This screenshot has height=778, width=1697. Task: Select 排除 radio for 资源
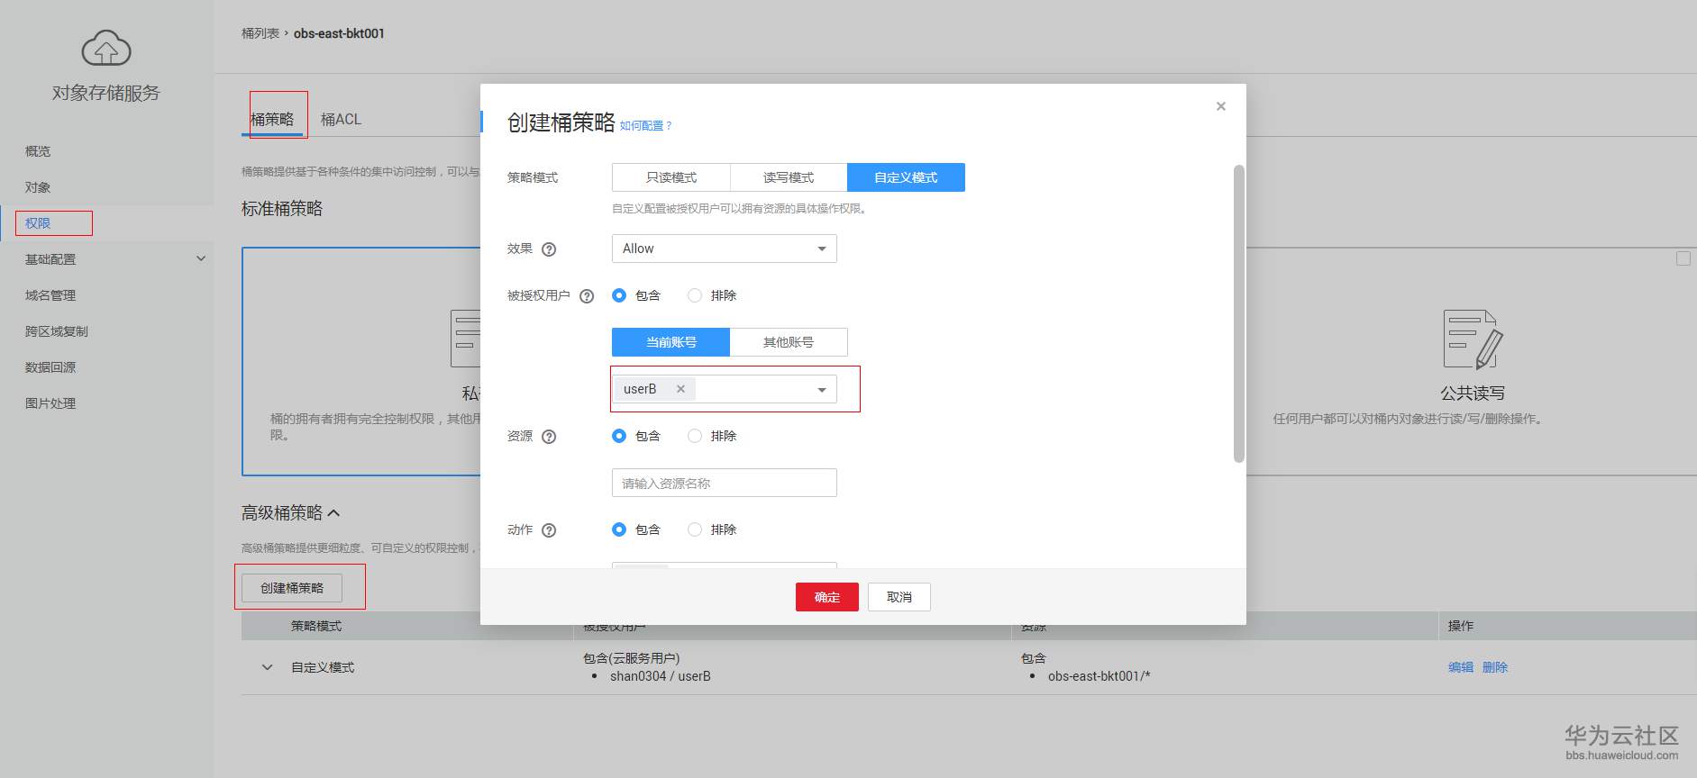pyautogui.click(x=695, y=436)
